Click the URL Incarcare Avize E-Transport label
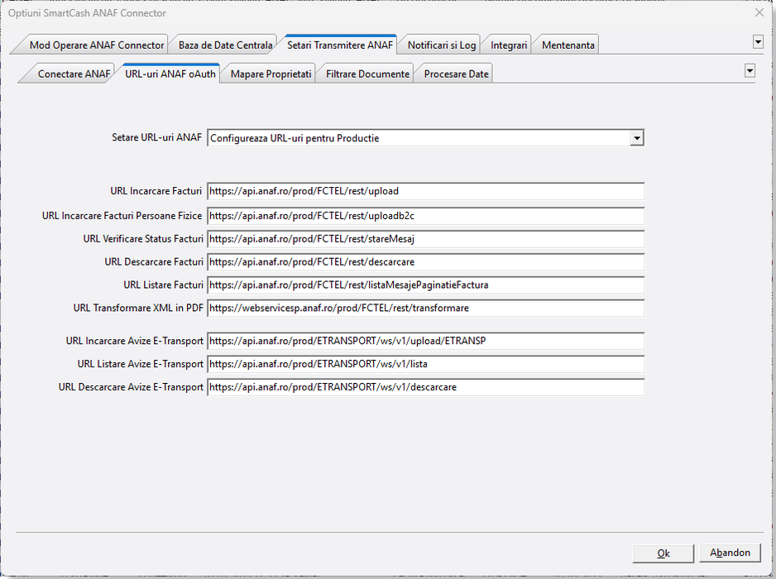 [135, 341]
